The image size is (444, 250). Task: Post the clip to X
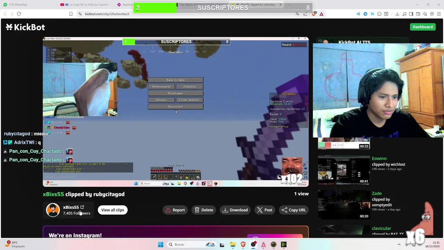point(265,210)
